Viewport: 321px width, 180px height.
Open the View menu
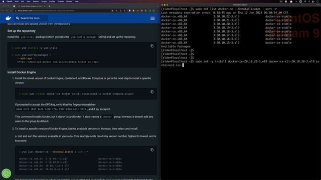[x=29, y=1]
